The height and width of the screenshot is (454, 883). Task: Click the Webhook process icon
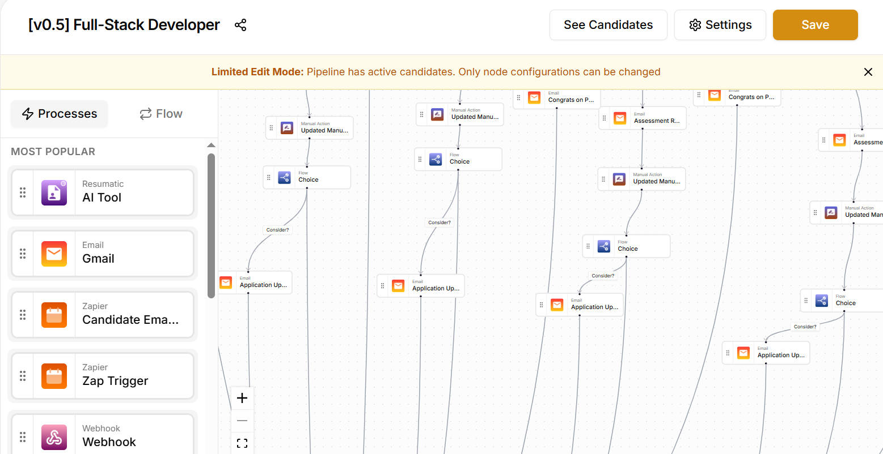(54, 437)
